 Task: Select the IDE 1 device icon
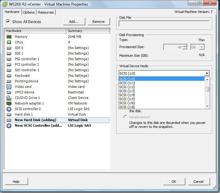point(9,53)
